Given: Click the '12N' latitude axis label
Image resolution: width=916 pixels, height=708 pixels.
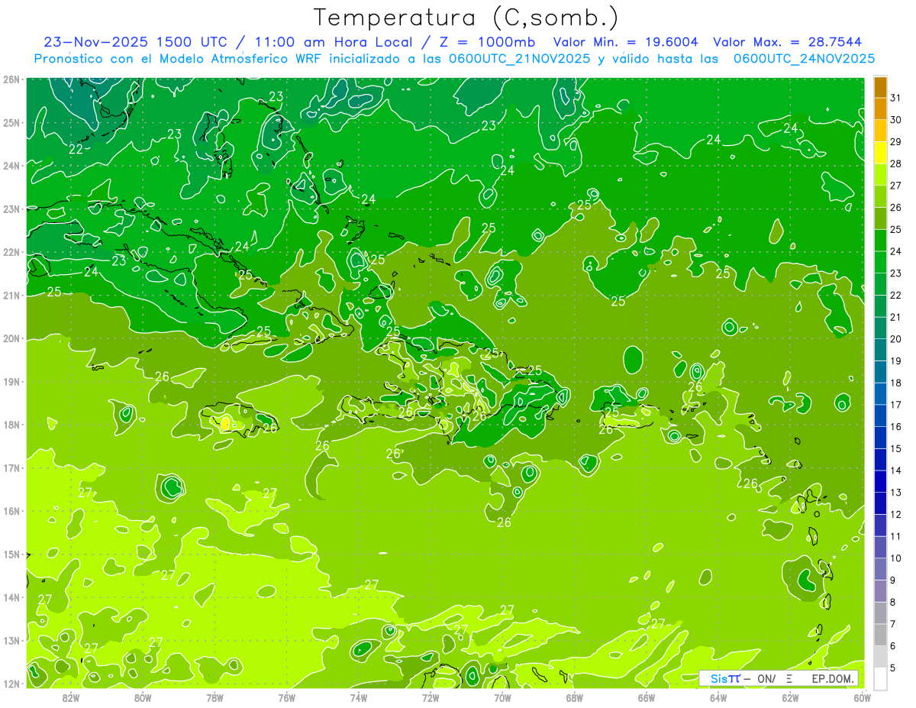Looking at the screenshot, I should (11, 684).
